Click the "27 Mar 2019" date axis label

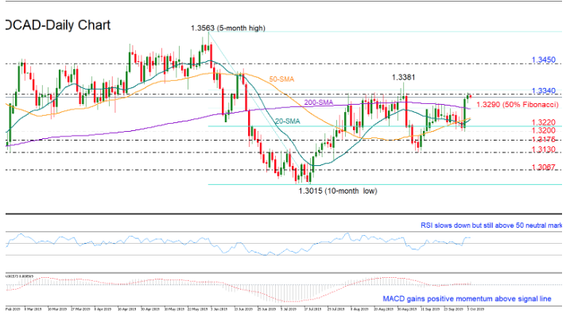(80, 309)
